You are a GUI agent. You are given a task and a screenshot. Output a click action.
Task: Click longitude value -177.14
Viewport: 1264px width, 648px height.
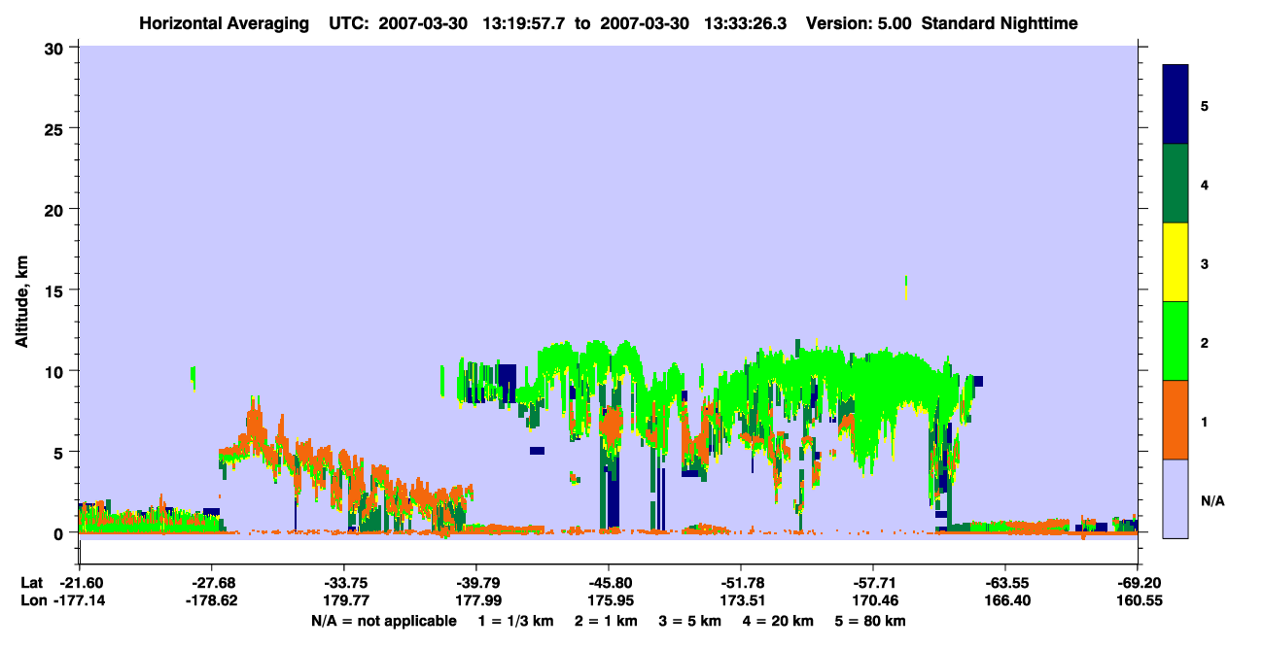(x=80, y=600)
